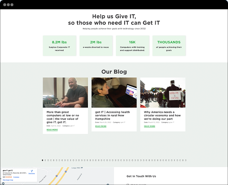Open 'View larger map' link
228x185 pixels.
pos(8,180)
